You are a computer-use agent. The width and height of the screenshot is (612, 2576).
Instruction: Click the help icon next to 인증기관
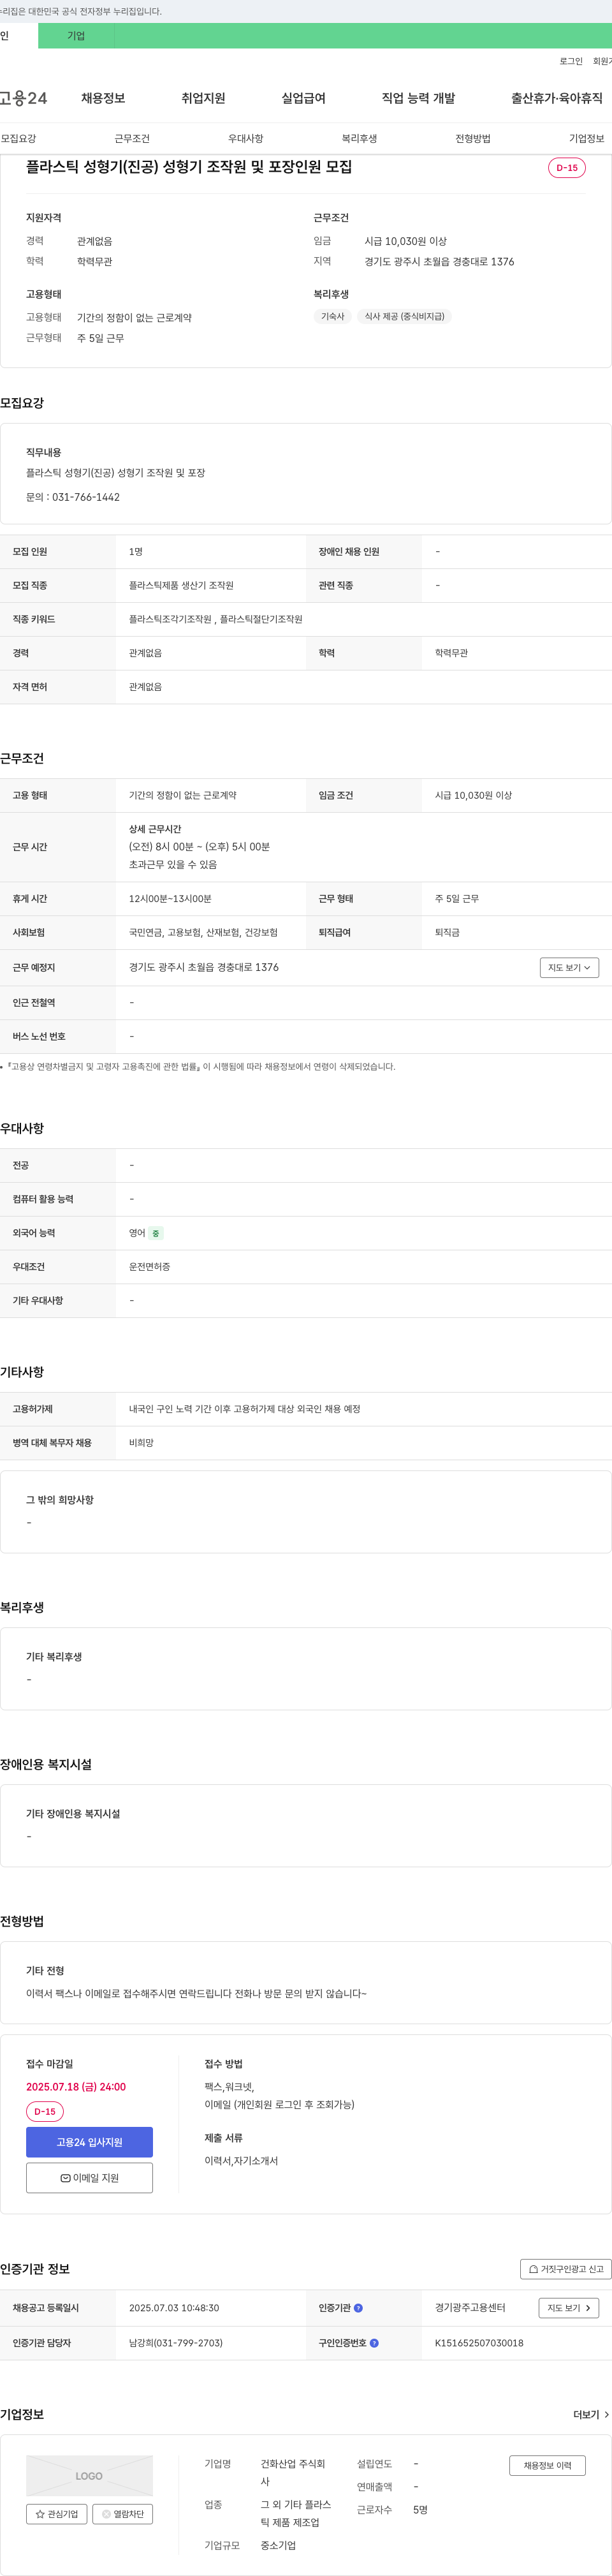[358, 2308]
